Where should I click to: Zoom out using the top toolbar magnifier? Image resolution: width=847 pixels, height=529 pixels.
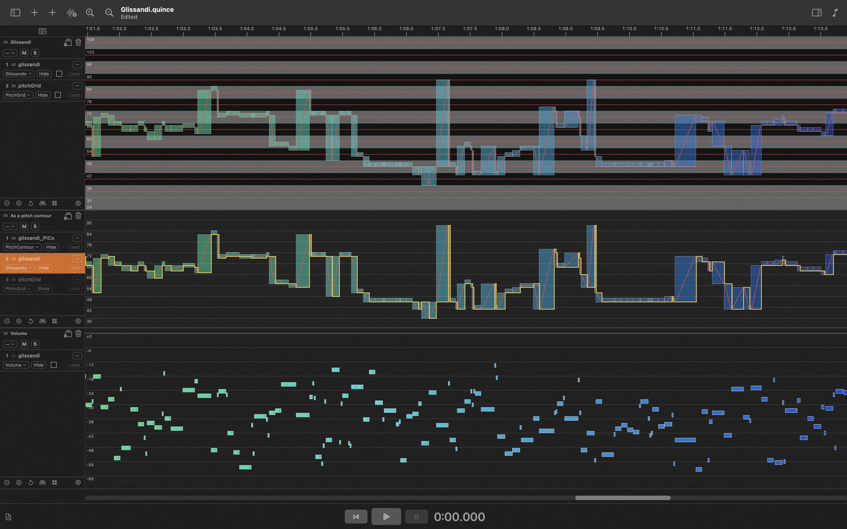click(x=109, y=13)
